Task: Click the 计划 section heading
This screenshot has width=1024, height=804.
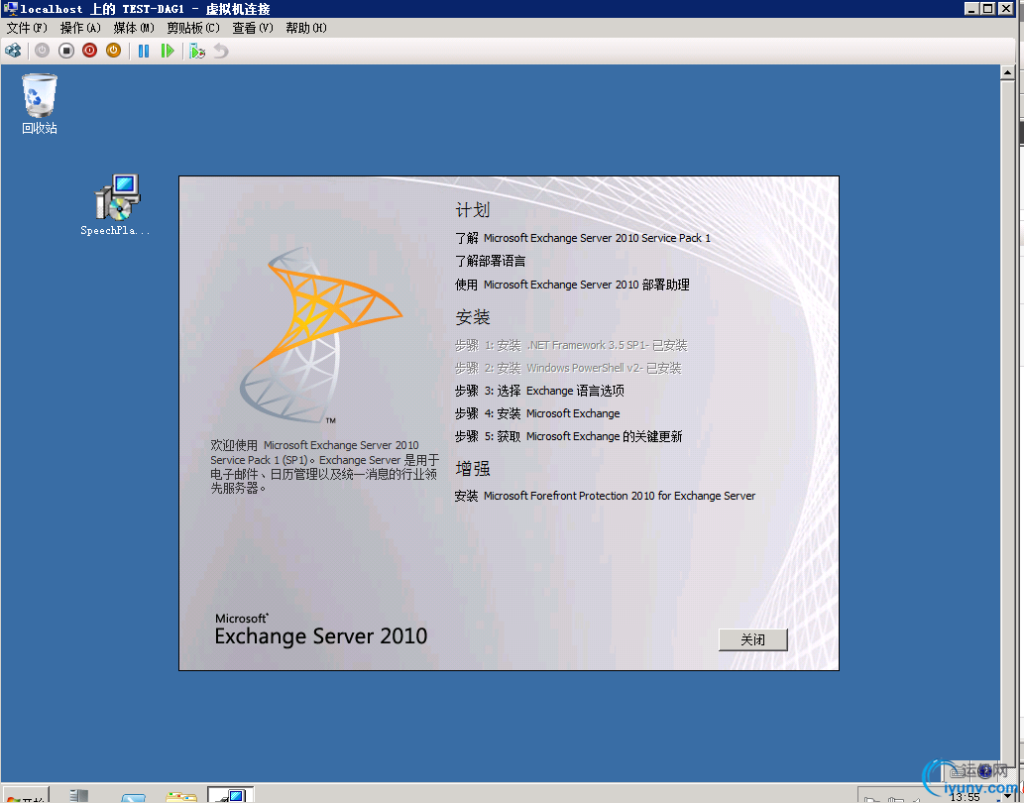Action: coord(472,209)
